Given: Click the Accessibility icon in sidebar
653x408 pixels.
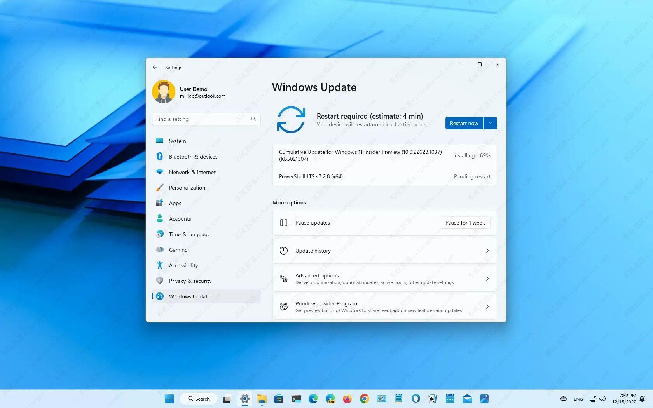Looking at the screenshot, I should [160, 265].
